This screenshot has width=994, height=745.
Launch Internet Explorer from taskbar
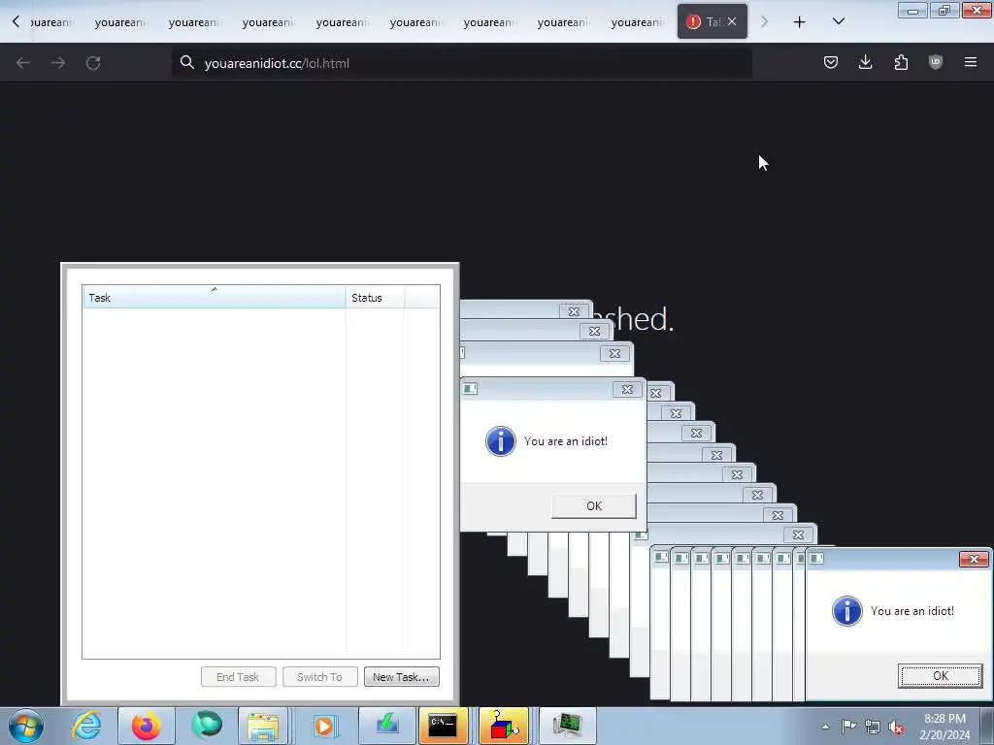86,726
